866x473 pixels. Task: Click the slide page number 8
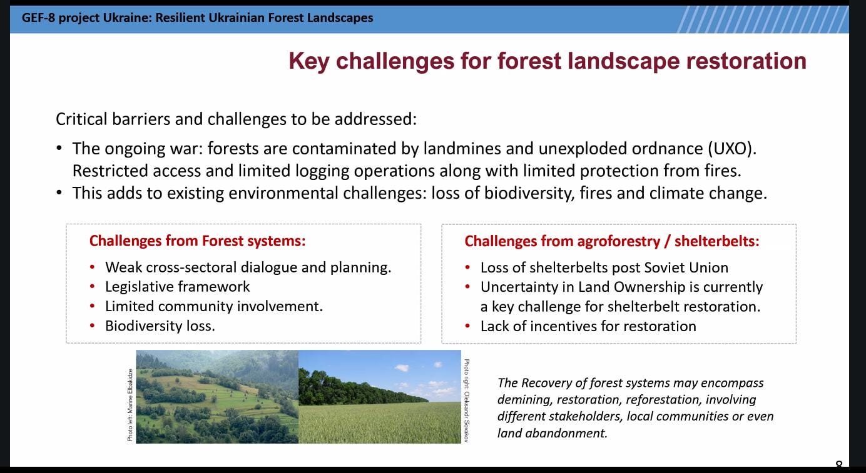[x=838, y=466]
